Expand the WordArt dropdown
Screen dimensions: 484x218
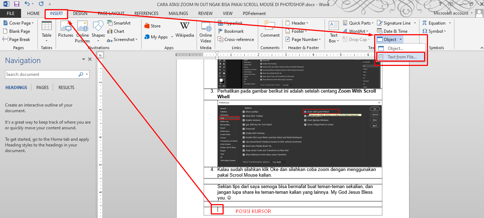coord(367,32)
